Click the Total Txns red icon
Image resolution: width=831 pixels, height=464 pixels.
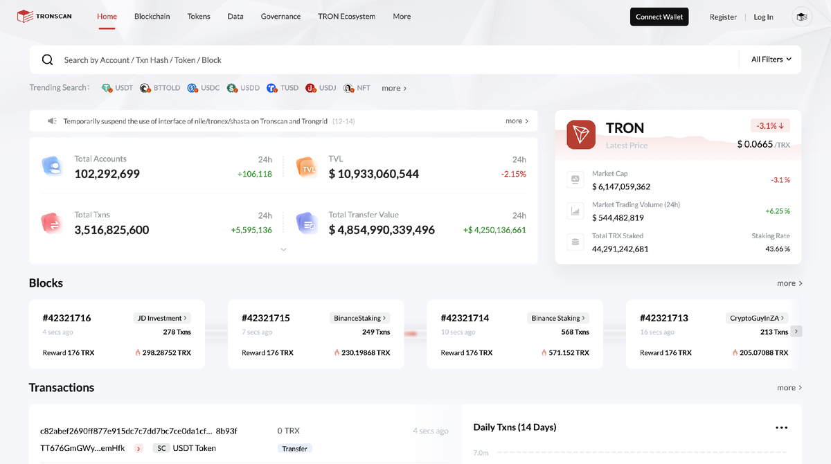(53, 222)
